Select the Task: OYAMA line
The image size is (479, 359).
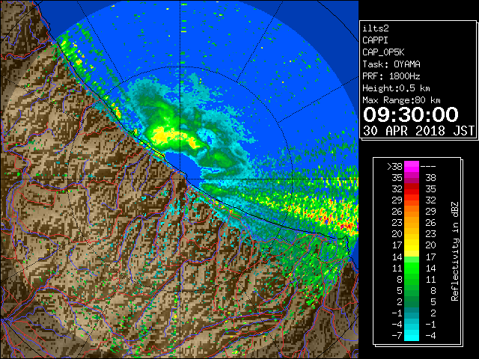click(x=391, y=64)
